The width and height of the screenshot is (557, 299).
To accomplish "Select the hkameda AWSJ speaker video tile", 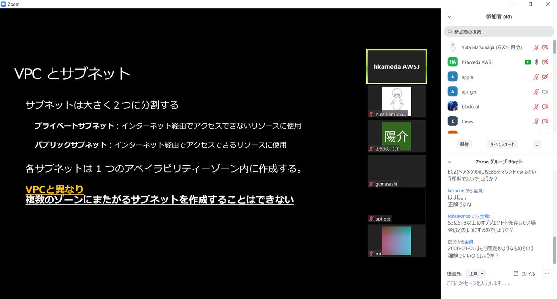I will [396, 66].
